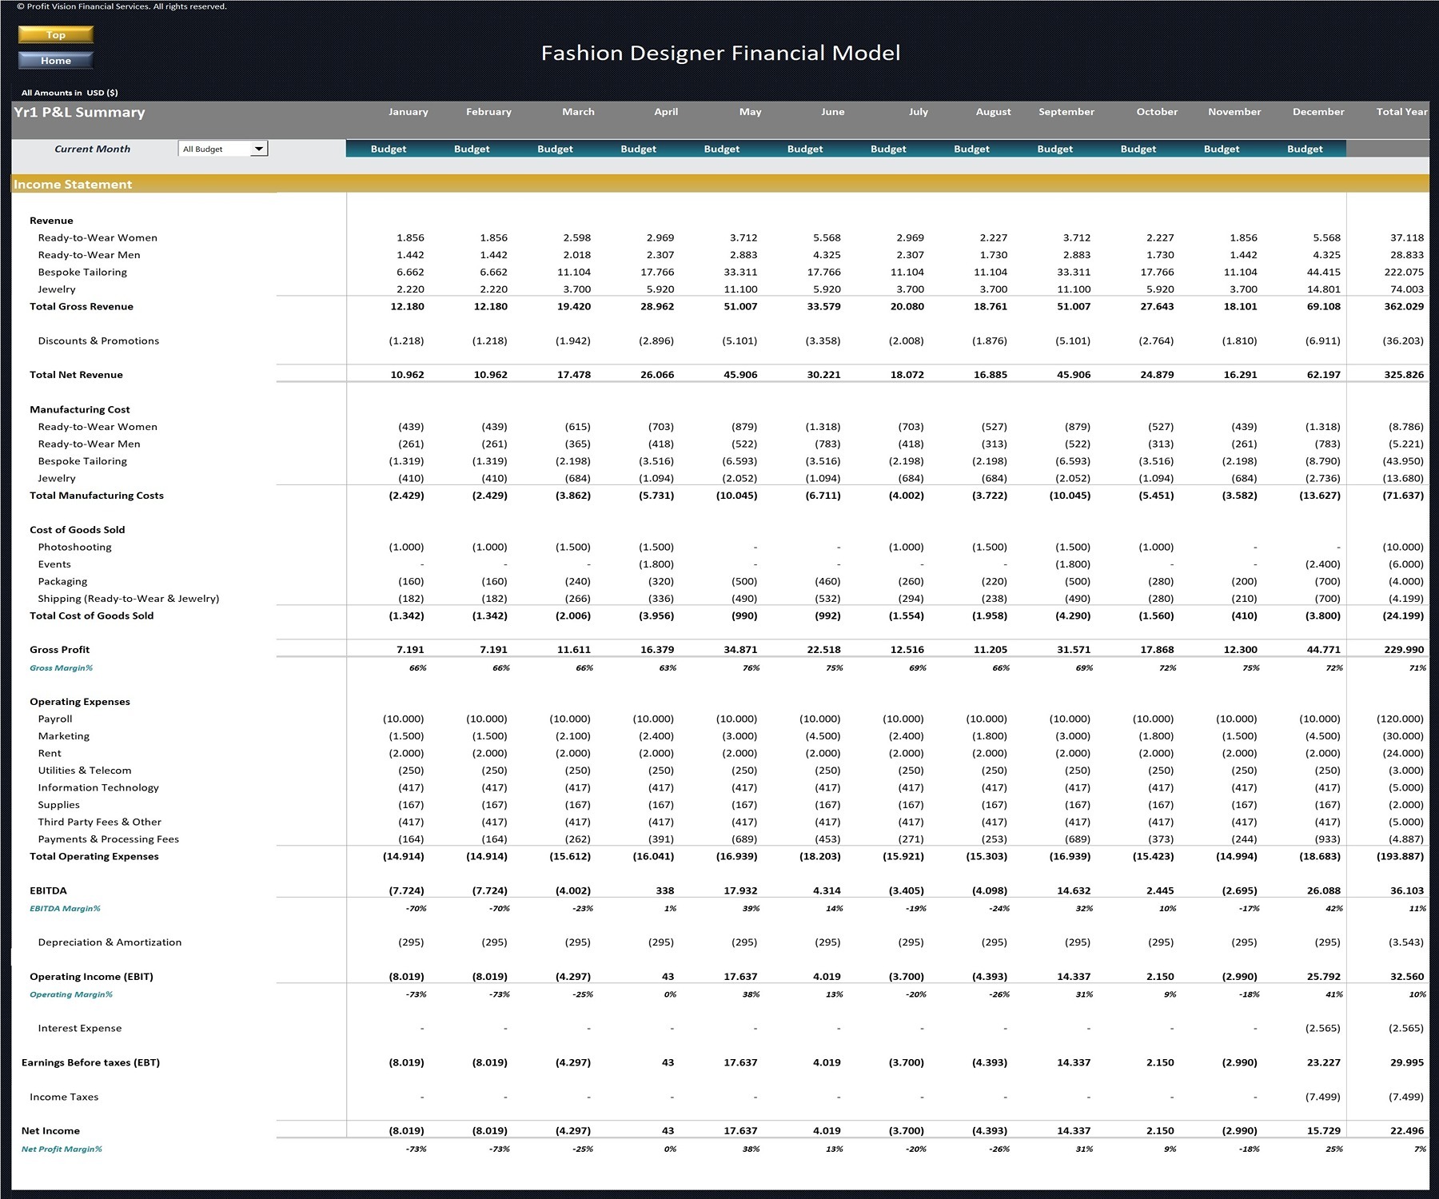
Task: Click Depreciation & Amortization label
Action: click(110, 942)
